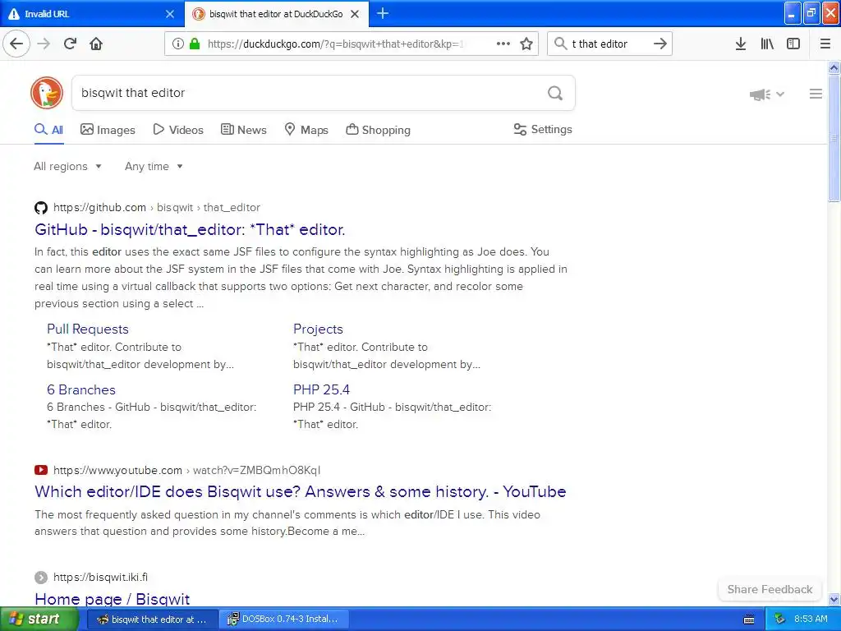The image size is (841, 631).
Task: Click DuckDuckGo search magnifier button
Action: pos(555,94)
